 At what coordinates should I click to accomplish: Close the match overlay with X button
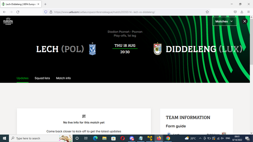click(x=244, y=21)
